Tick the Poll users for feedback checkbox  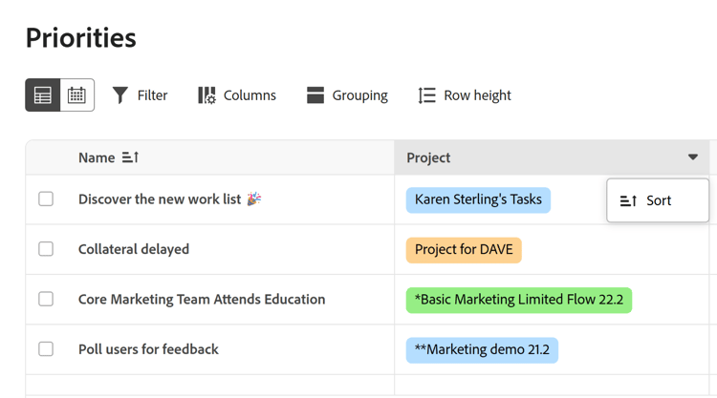point(46,349)
